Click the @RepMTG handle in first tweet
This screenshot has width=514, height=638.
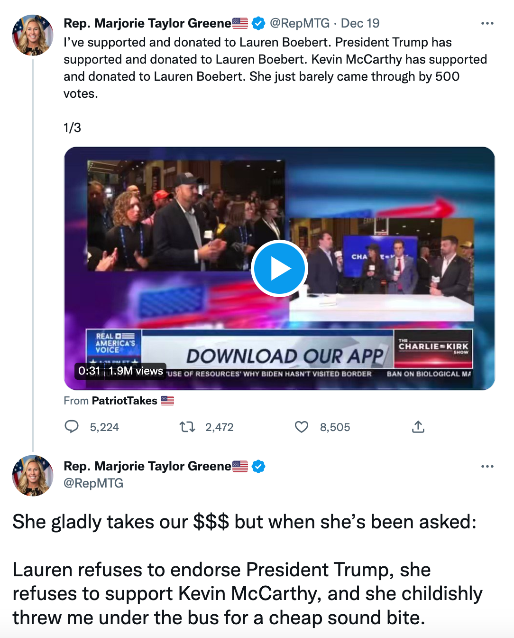tap(300, 23)
